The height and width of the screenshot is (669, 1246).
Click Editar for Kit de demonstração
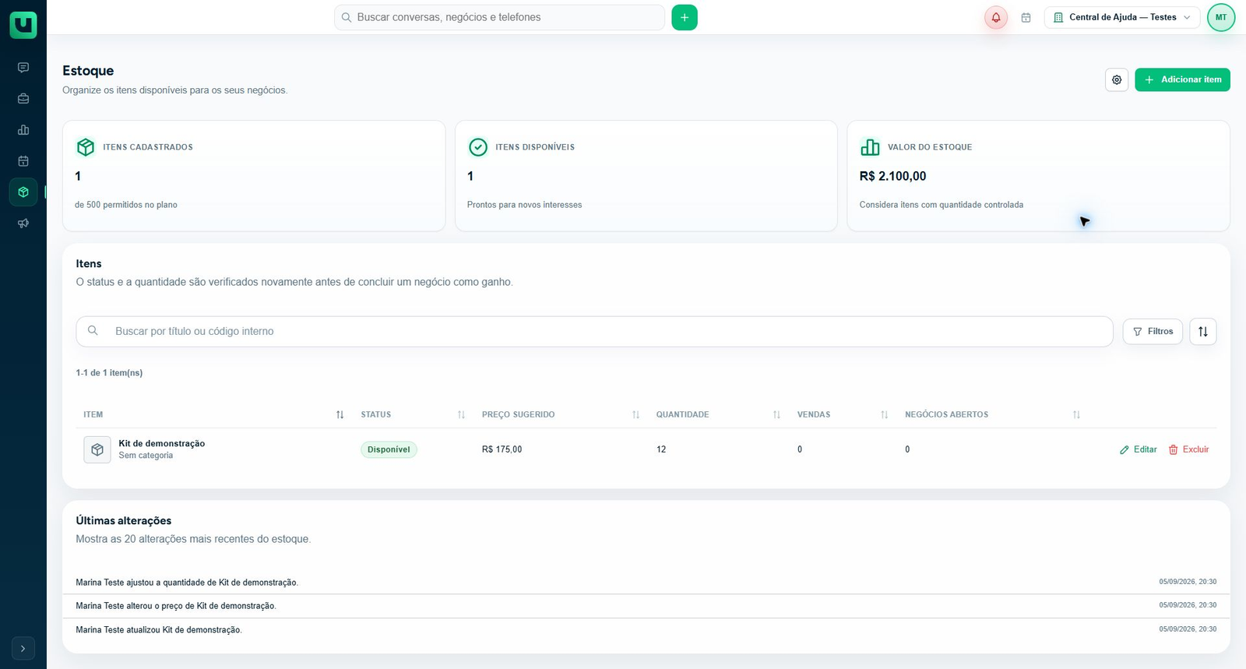point(1138,449)
